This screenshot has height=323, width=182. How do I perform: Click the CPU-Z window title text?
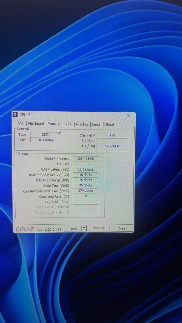tap(25, 115)
